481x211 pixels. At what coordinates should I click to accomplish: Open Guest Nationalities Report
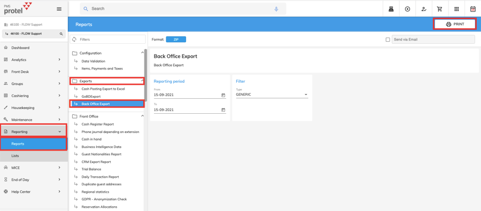click(101, 154)
